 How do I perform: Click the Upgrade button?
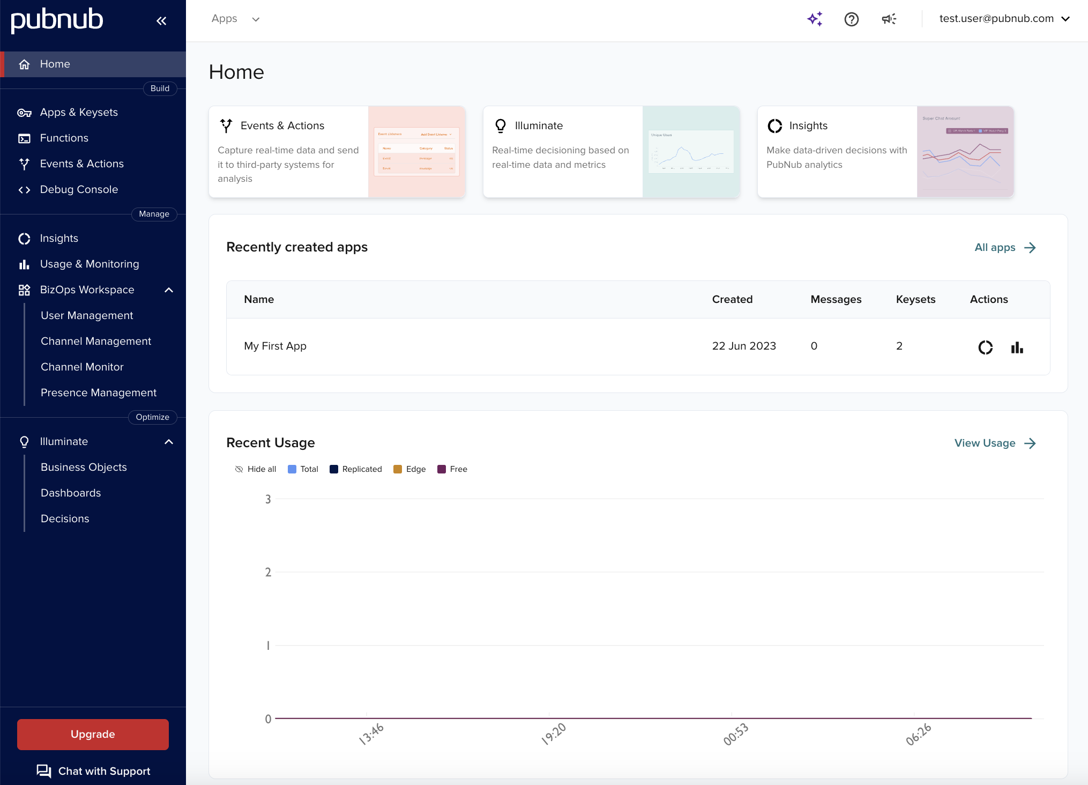click(92, 734)
